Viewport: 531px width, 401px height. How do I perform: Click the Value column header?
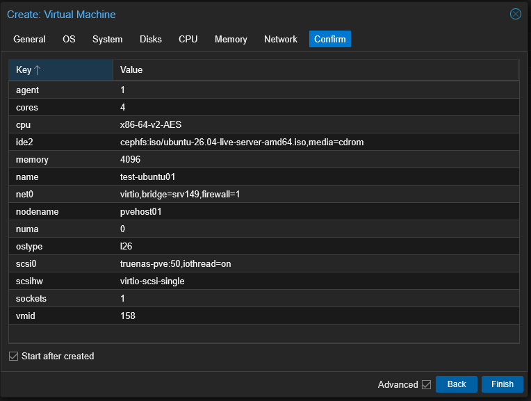(316, 70)
